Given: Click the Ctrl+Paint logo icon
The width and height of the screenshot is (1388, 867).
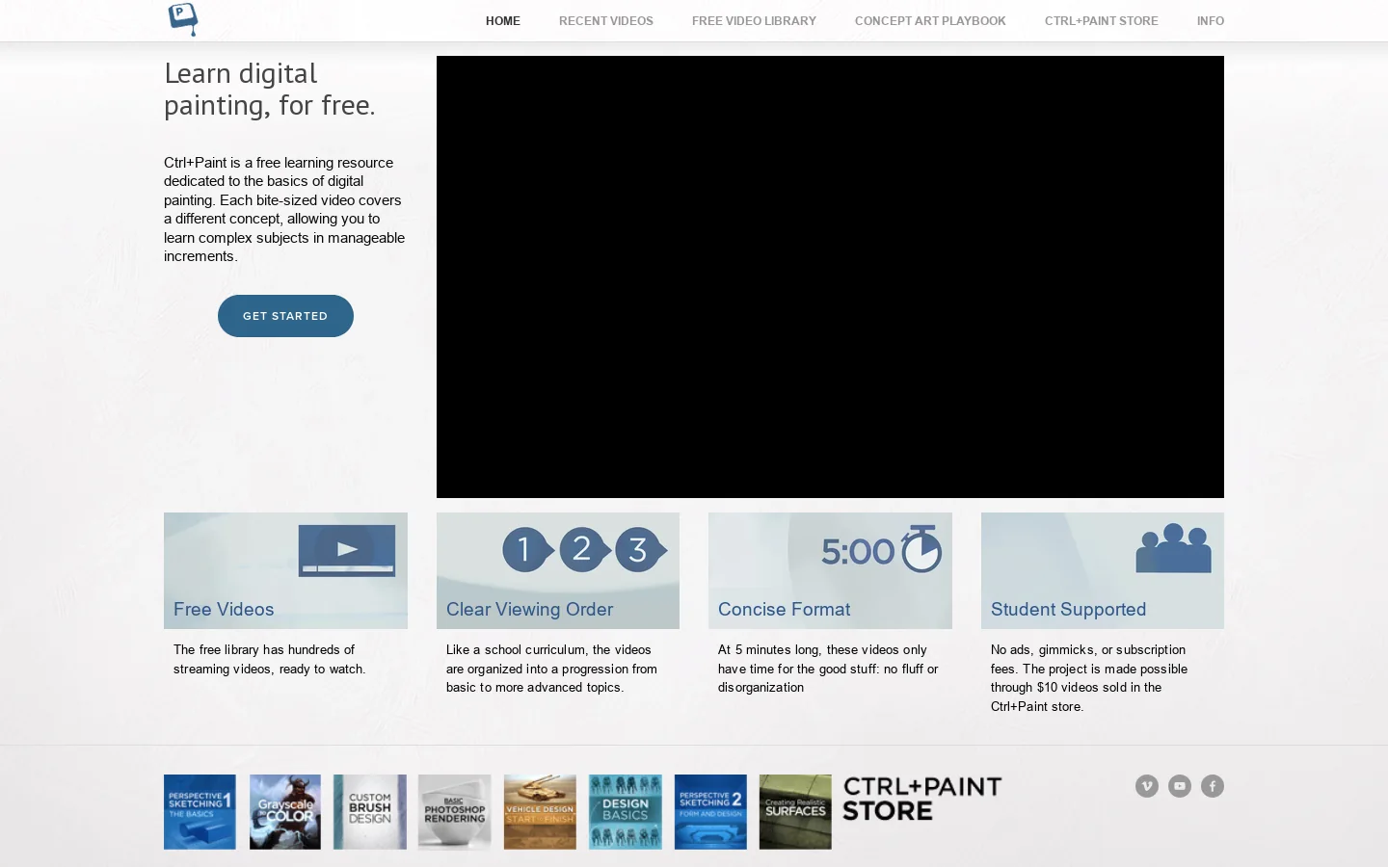Looking at the screenshot, I should (183, 19).
